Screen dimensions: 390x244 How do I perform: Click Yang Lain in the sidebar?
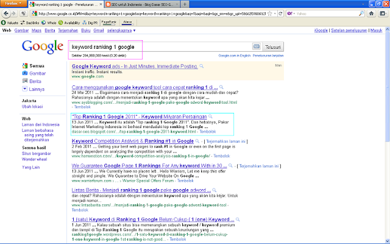[31, 167]
